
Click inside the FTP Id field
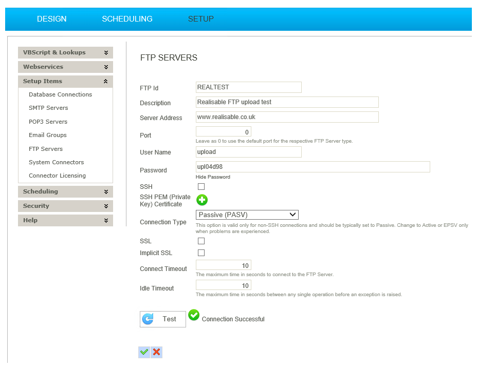pyautogui.click(x=248, y=87)
